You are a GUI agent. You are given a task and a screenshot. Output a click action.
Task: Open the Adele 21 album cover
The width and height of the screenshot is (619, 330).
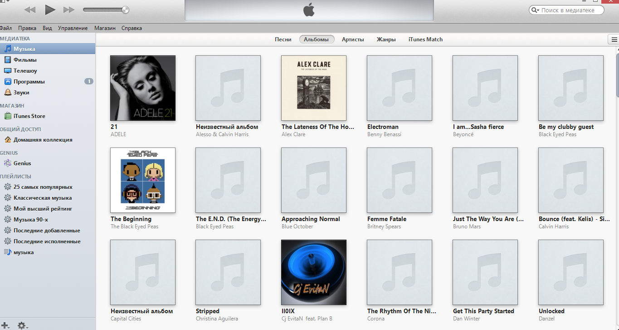point(143,88)
